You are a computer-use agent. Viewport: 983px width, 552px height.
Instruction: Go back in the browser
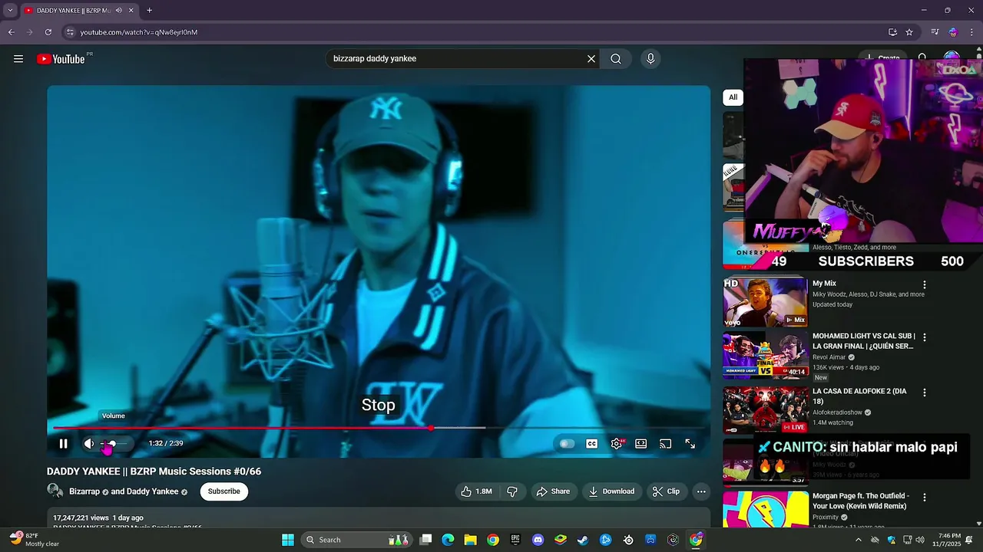pyautogui.click(x=12, y=32)
